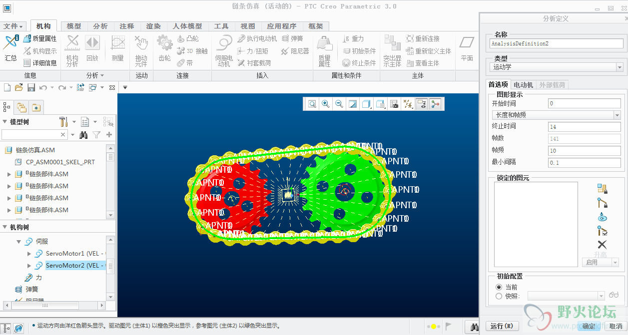
Task: Click the 帧频 input field
Action: tap(584, 151)
